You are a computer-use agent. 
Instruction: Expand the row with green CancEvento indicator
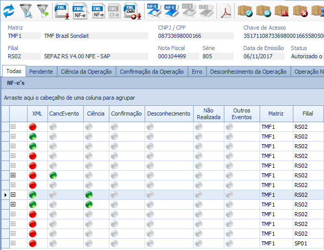(x=13, y=175)
